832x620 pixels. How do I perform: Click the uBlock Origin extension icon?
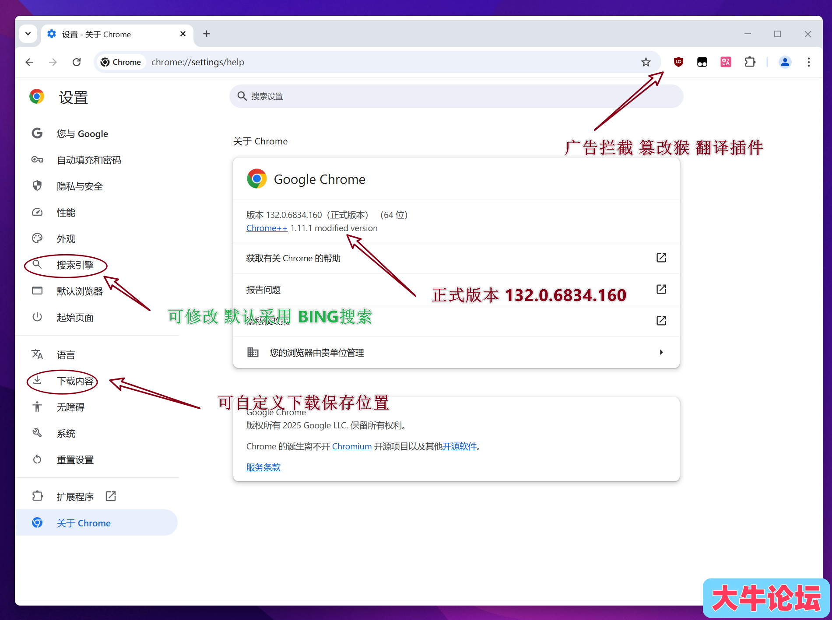[678, 62]
